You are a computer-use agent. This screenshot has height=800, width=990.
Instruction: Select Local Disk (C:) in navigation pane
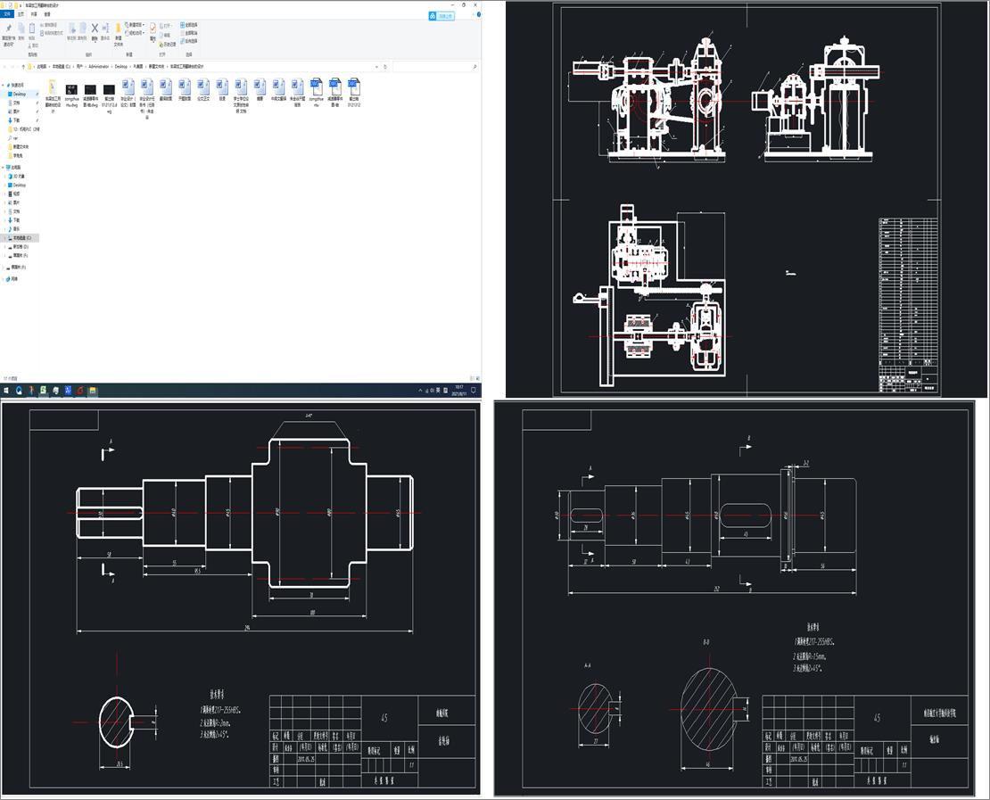(x=21, y=238)
